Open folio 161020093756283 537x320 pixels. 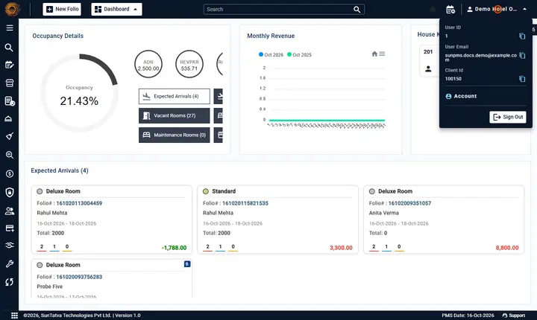coord(79,277)
